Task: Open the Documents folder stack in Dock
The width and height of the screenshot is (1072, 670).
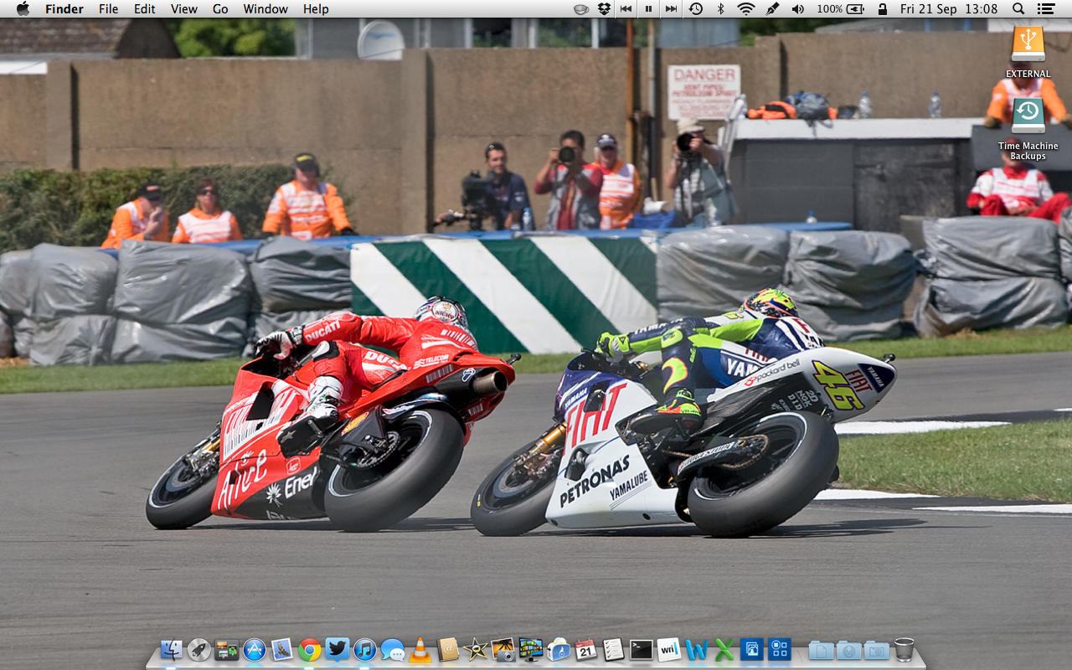Action: 822,649
